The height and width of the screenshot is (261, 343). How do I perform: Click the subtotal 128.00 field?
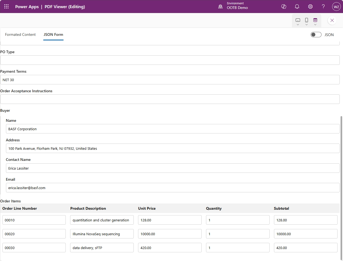point(306,220)
